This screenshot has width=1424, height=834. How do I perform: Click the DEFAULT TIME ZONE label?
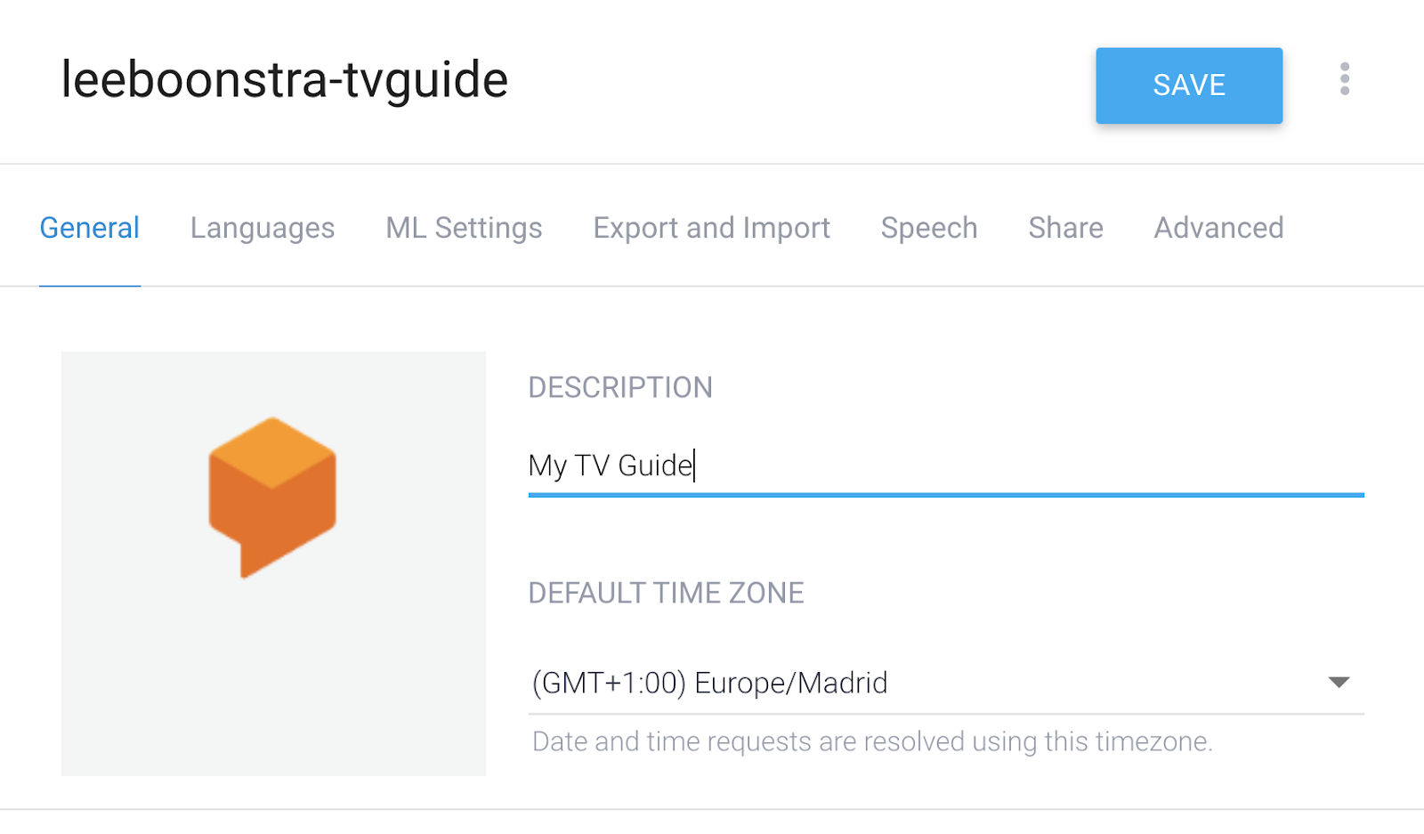(666, 593)
